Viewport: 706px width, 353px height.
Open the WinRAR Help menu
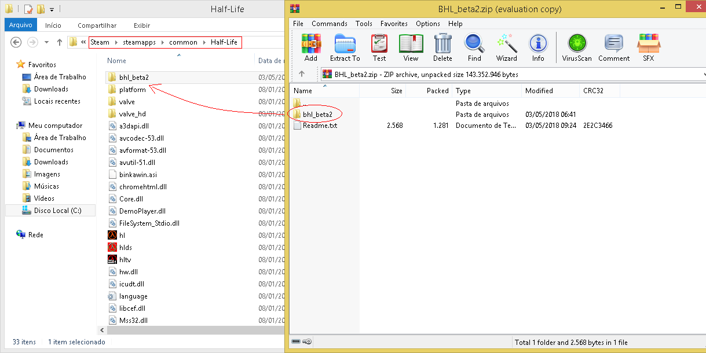pos(455,24)
